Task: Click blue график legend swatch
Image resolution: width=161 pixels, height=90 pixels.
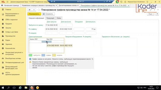Action: 43,55
